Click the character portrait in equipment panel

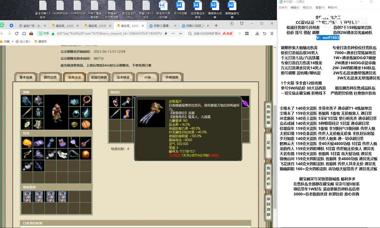56,112
